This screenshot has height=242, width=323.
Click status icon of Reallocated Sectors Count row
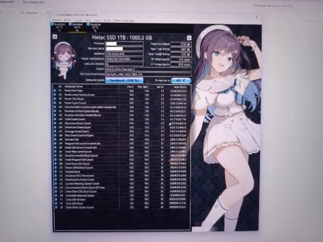55,95
